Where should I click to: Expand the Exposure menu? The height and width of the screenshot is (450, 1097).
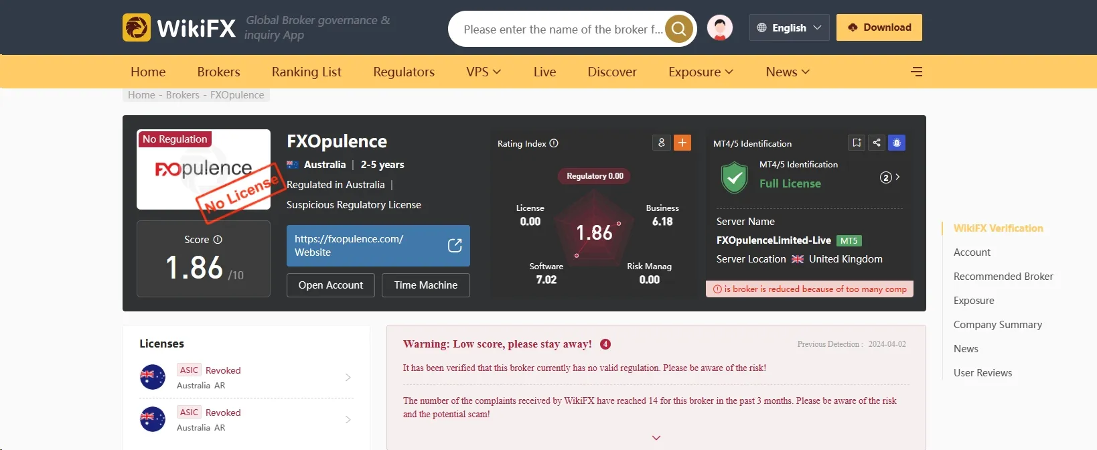(701, 72)
